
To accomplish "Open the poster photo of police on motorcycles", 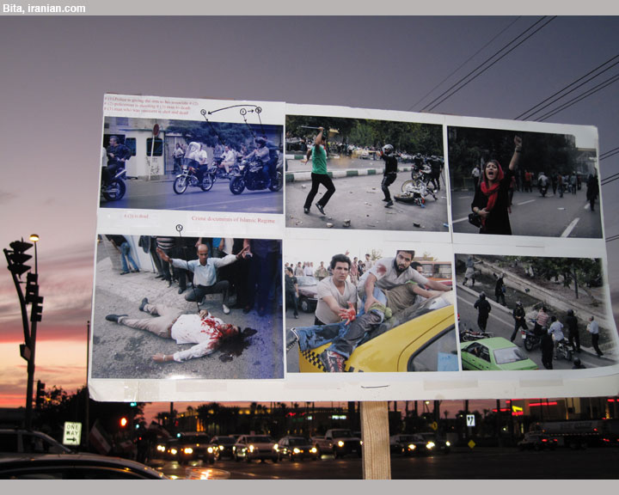I will coord(192,165).
